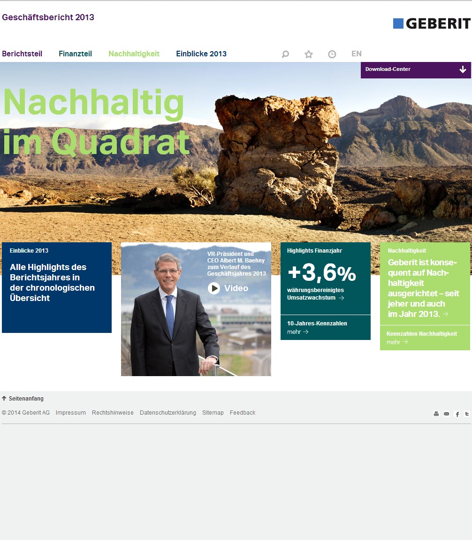Click the Geberit logo
Screen dimensions: 472x540
[431, 23]
